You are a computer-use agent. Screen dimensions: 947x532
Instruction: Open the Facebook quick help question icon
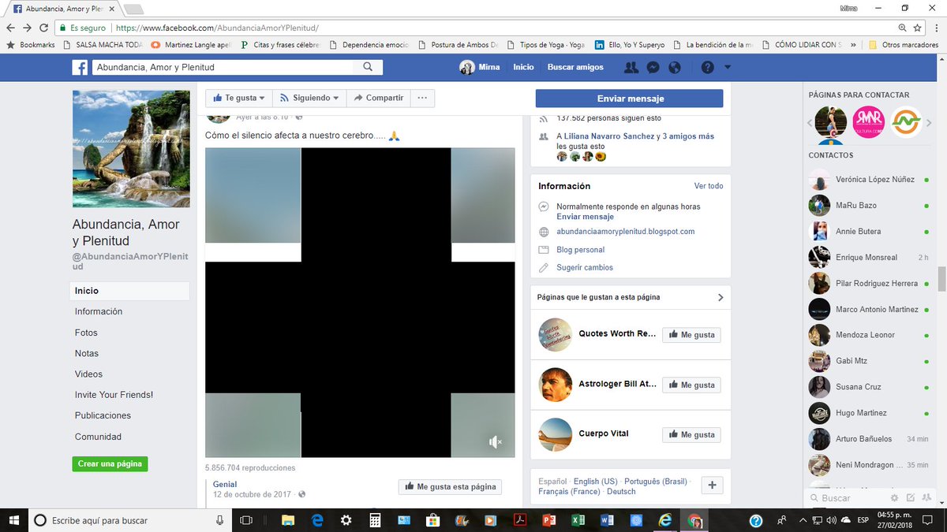[x=707, y=68]
